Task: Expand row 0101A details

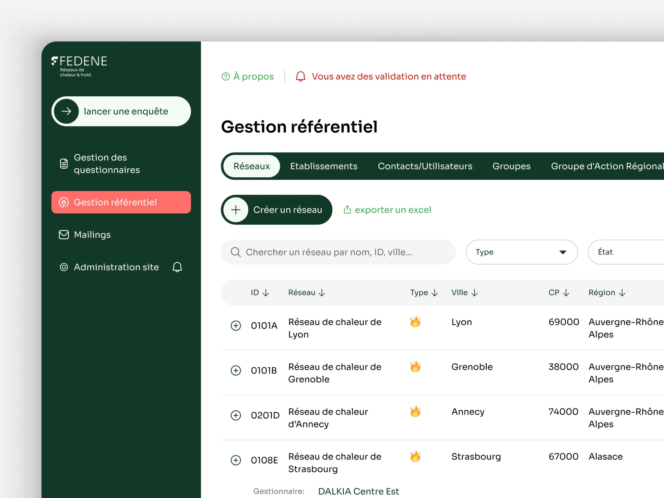Action: pyautogui.click(x=236, y=326)
